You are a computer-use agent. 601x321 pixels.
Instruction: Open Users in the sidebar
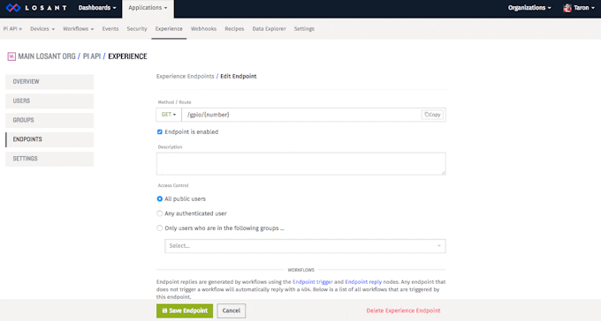pyautogui.click(x=49, y=101)
